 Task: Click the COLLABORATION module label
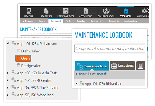106,16
